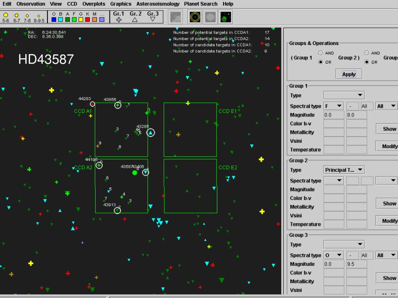Open Group 3 Spectral type O dropdown
The height and width of the screenshot is (298, 398).
click(334, 255)
